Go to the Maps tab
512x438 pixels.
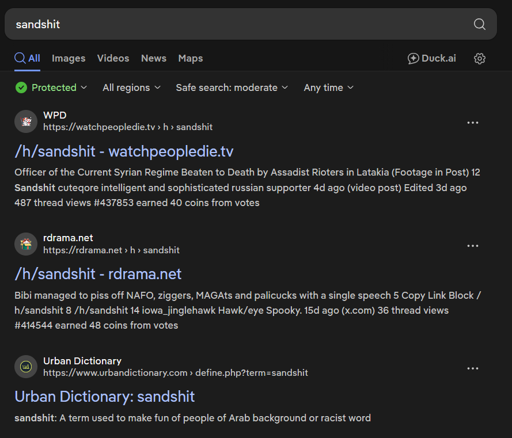tap(191, 58)
